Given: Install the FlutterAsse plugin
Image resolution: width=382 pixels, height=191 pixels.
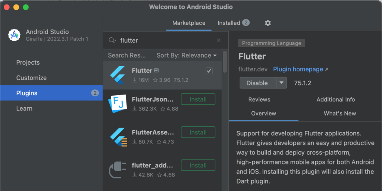Looking at the screenshot, I should (x=198, y=132).
